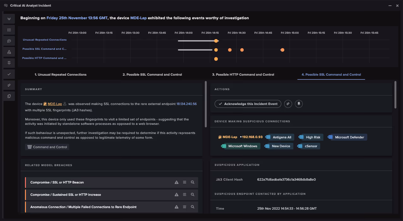Click the list icon on SSL or HTTP Beacon

point(185,183)
